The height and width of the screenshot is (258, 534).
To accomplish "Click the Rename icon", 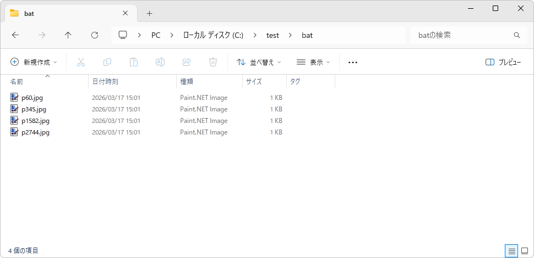I will coord(160,62).
